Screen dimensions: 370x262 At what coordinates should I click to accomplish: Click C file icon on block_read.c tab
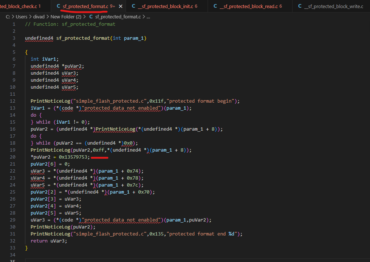(x=215, y=6)
